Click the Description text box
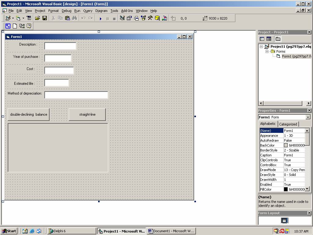 click(60, 46)
